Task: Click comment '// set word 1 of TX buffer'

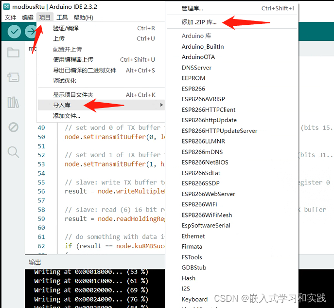Action: click(x=113, y=155)
